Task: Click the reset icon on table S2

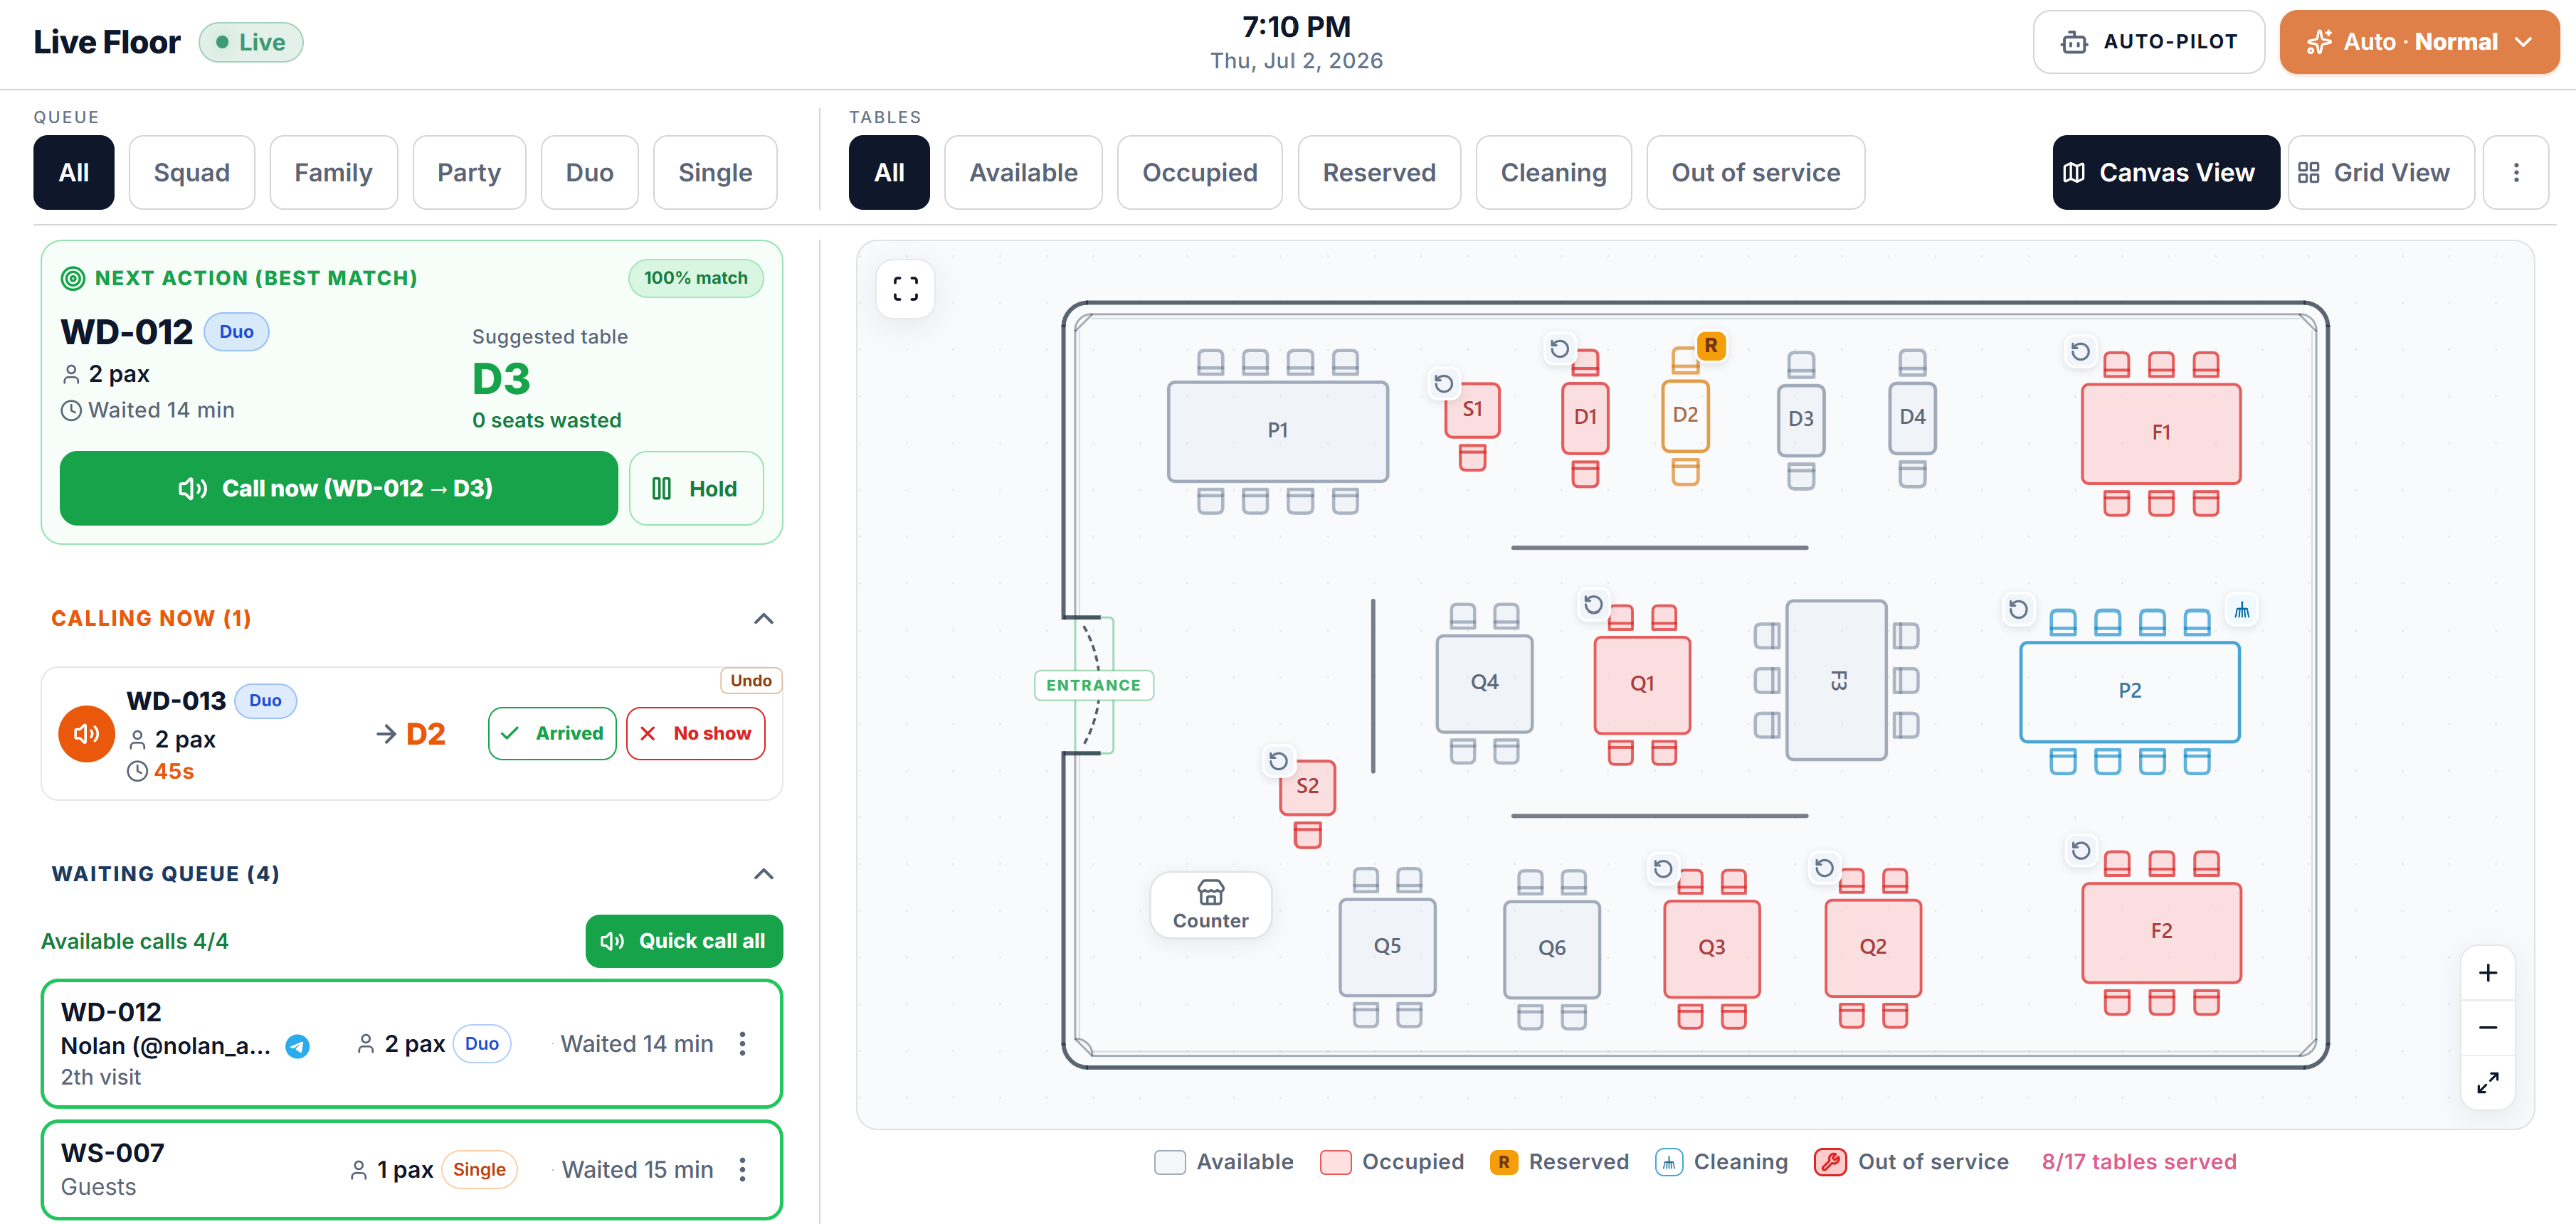Action: click(1278, 762)
